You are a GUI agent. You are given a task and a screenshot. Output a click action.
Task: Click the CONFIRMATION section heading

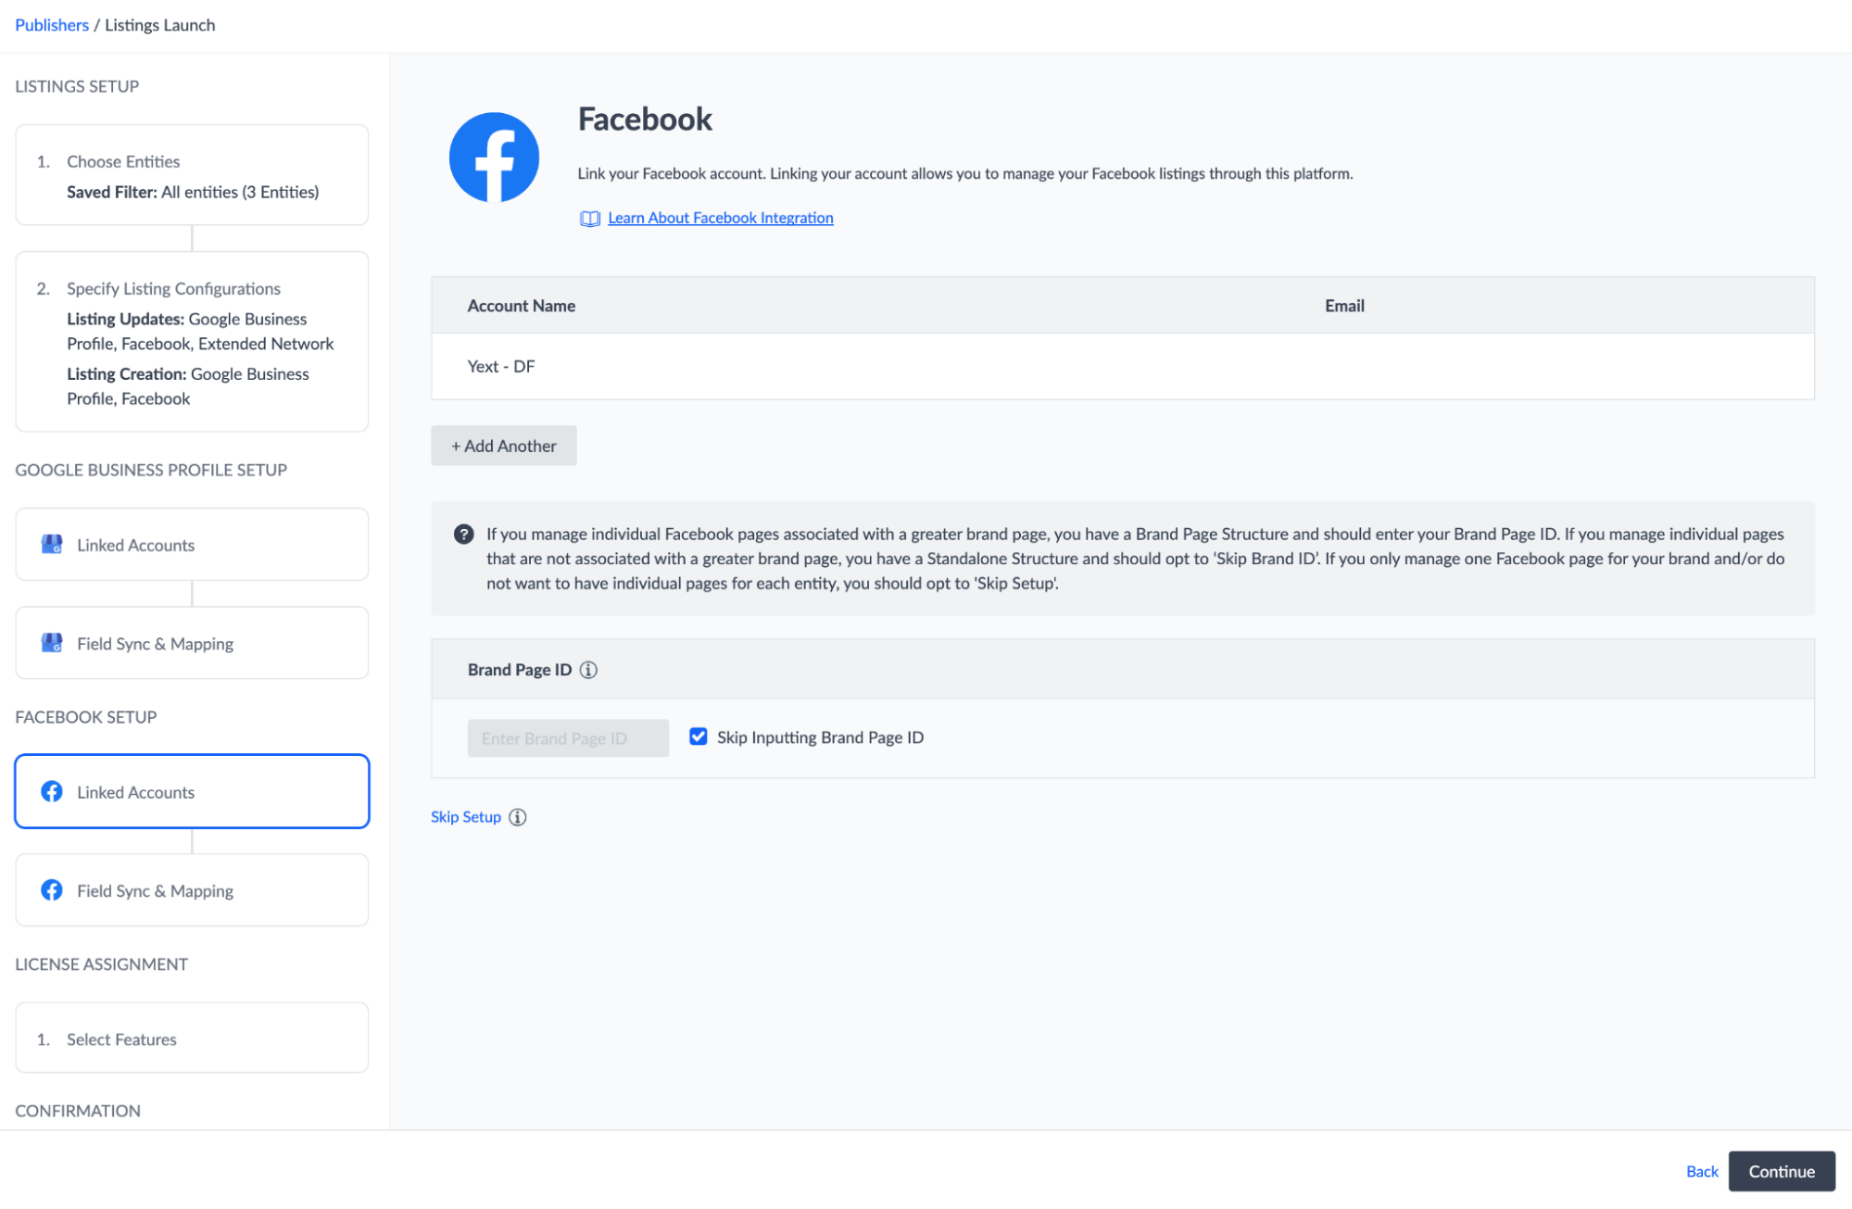tap(78, 1111)
